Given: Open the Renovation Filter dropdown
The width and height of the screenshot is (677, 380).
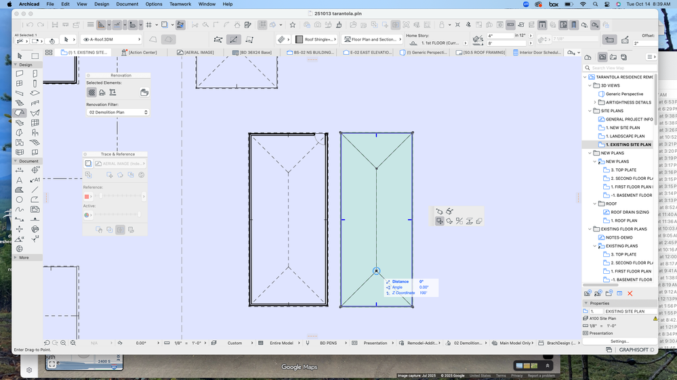Looking at the screenshot, I should tap(118, 112).
